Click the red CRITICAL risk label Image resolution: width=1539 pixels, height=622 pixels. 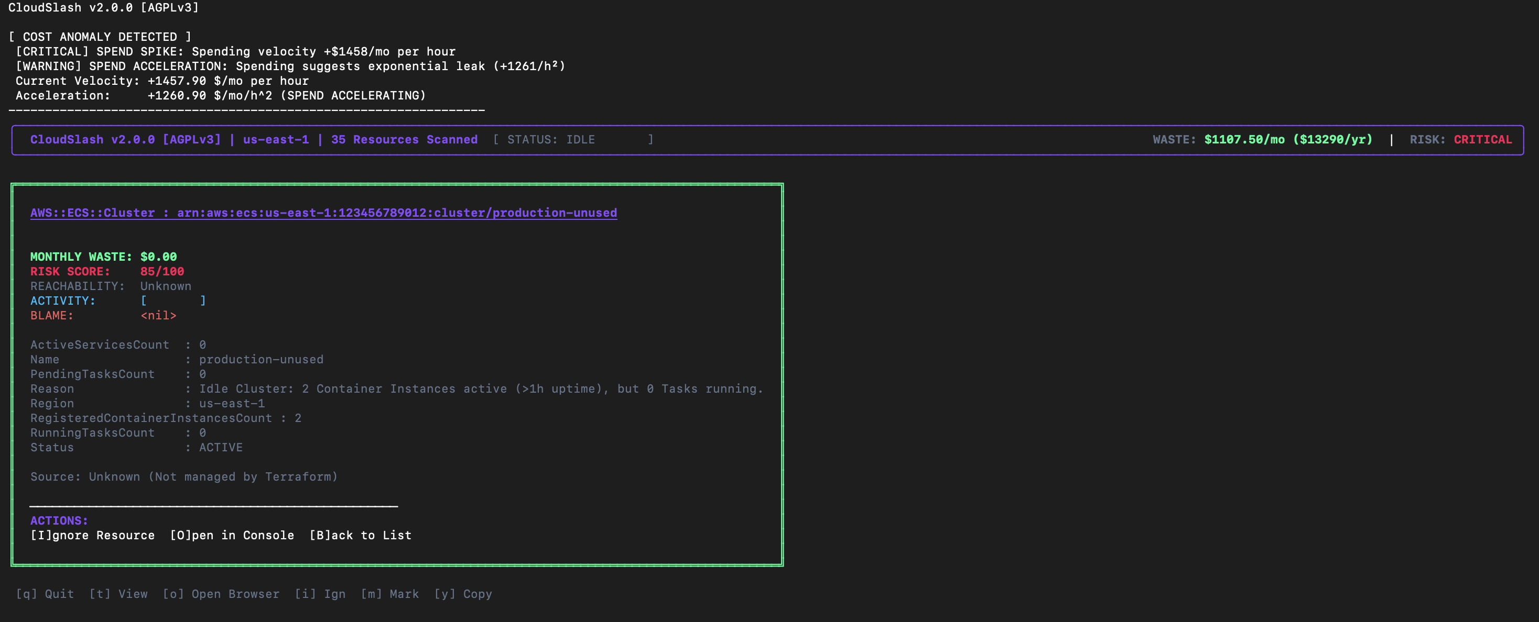(x=1482, y=140)
